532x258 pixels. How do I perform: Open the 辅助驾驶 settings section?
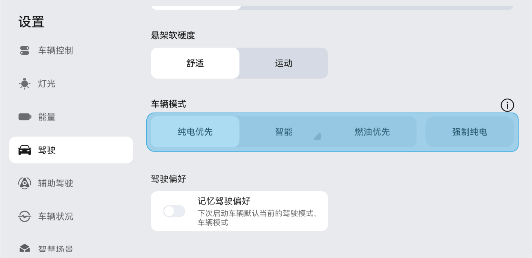pyautogui.click(x=56, y=183)
